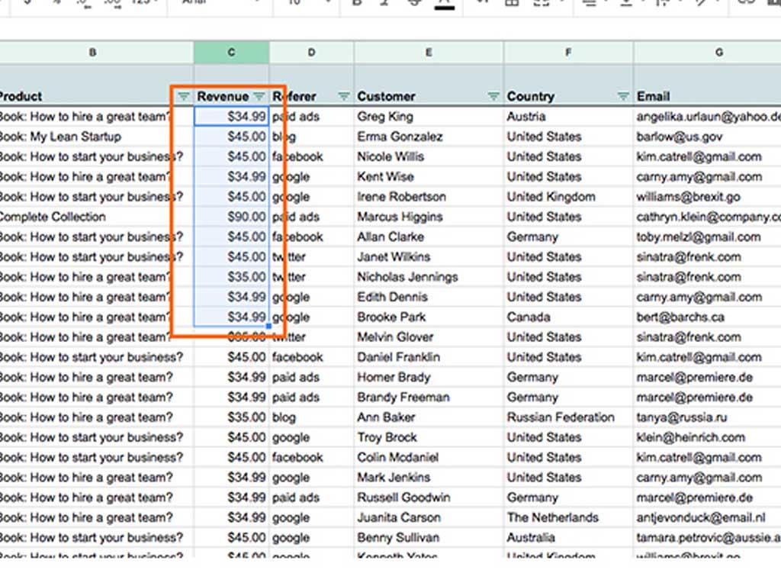The height and width of the screenshot is (586, 781).
Task: Expand the Country column filter dropdown
Action: [623, 96]
